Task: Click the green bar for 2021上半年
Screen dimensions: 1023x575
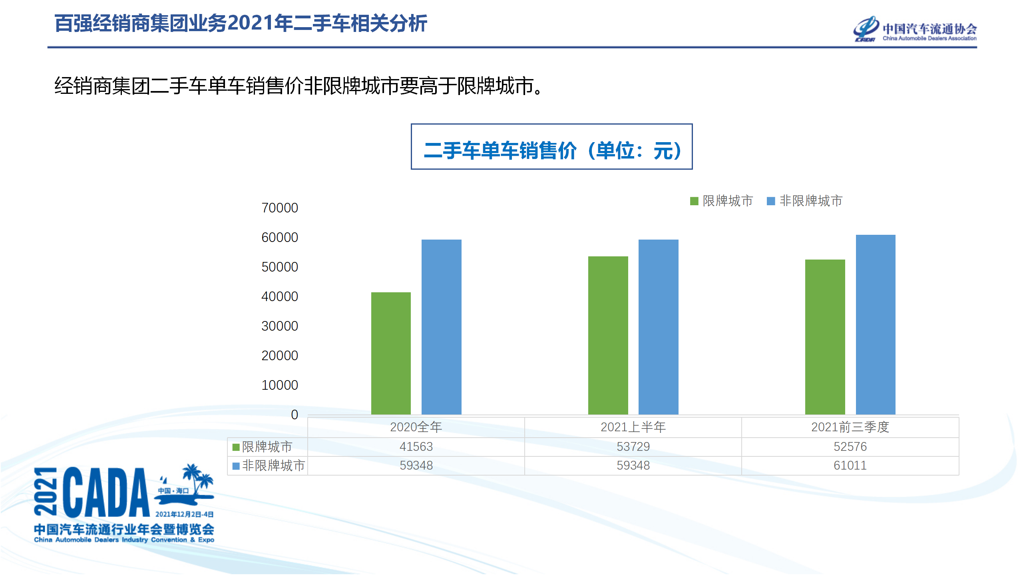Action: (x=608, y=335)
